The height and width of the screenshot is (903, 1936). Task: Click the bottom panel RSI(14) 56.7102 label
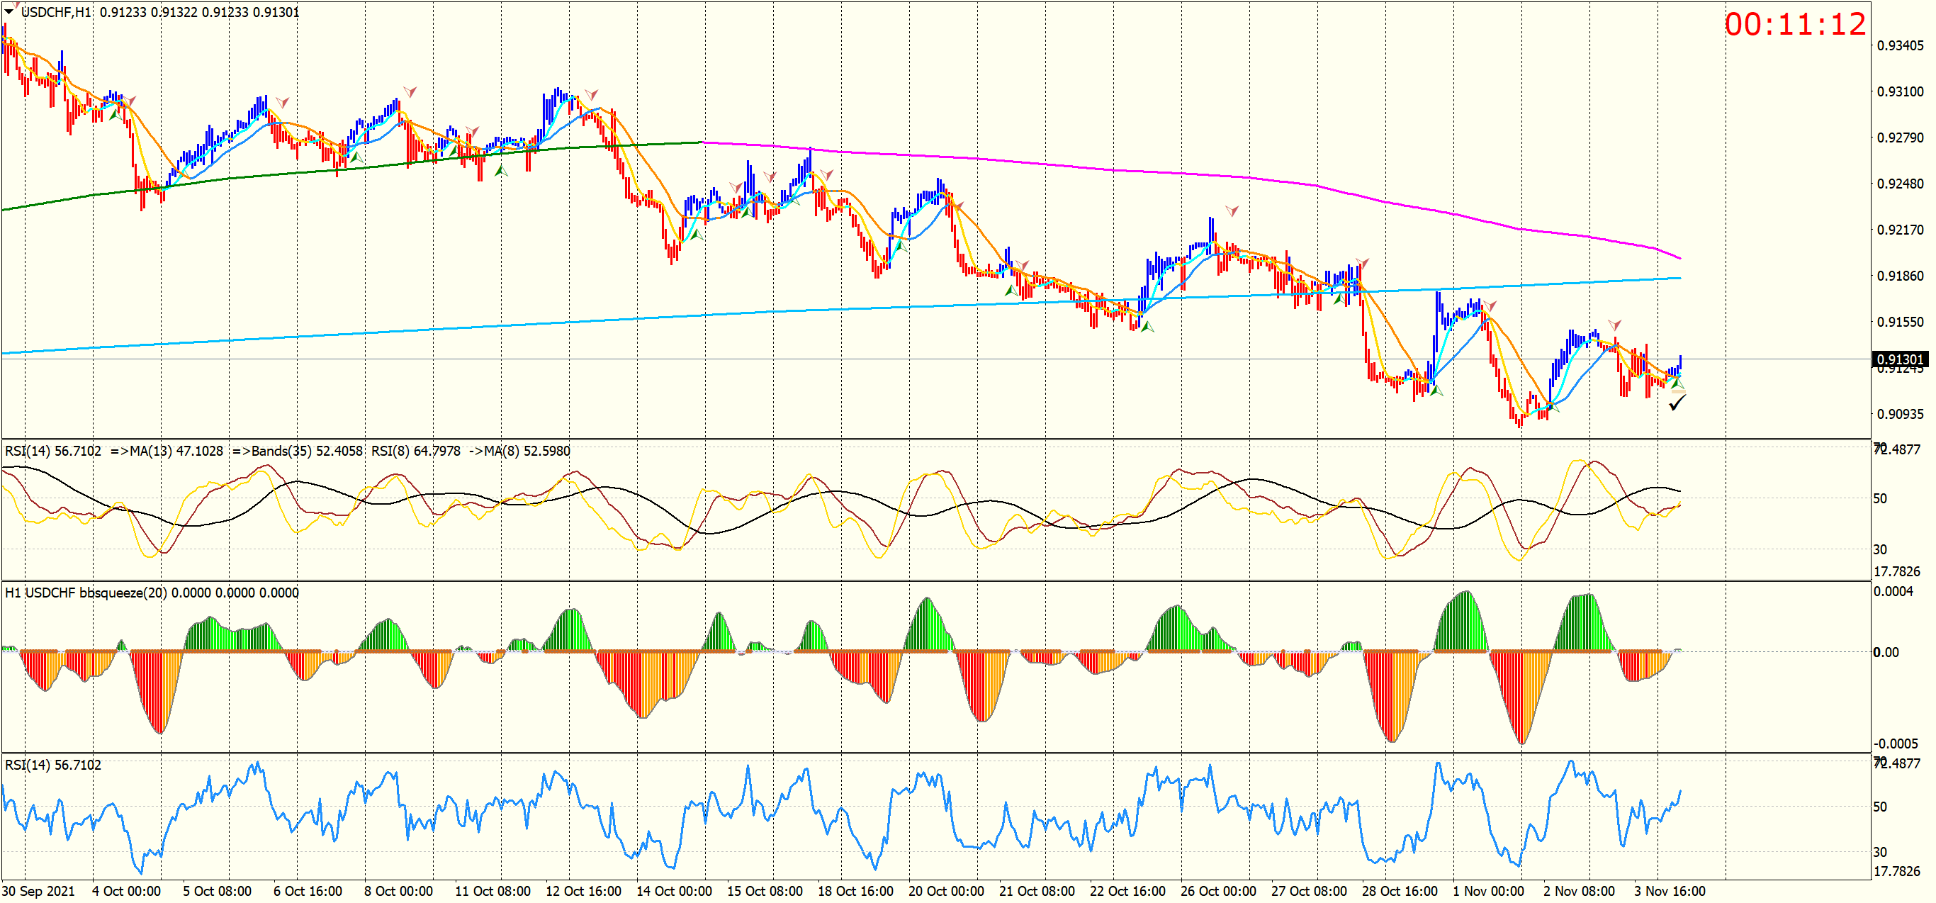(x=52, y=765)
